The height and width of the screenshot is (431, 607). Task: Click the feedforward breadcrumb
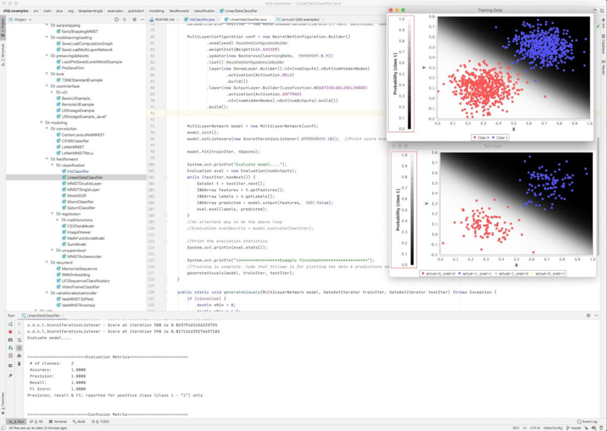click(178, 11)
